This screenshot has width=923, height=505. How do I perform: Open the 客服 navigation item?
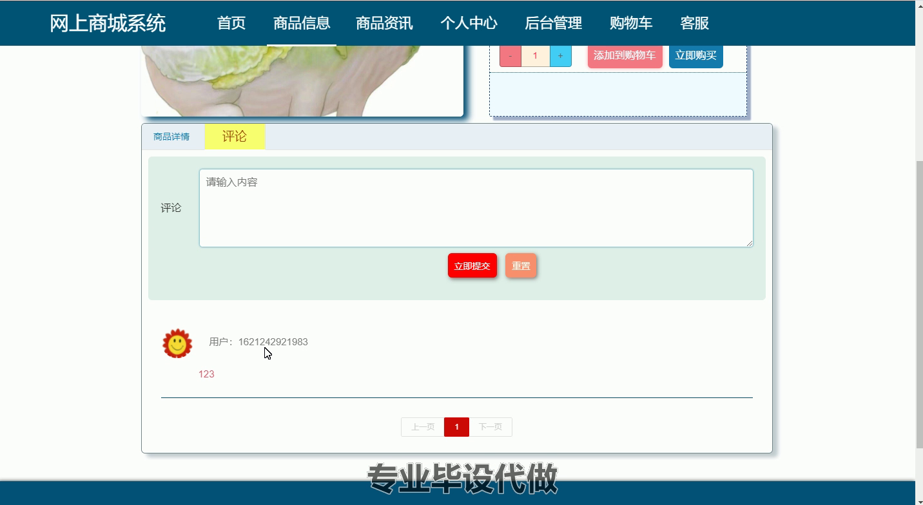(694, 23)
